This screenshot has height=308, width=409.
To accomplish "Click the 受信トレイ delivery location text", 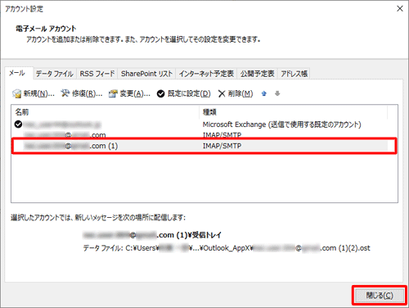I will (152, 235).
